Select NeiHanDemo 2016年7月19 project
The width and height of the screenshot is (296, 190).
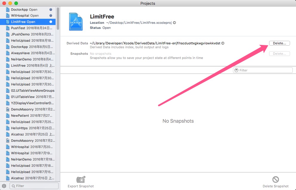[28, 159]
